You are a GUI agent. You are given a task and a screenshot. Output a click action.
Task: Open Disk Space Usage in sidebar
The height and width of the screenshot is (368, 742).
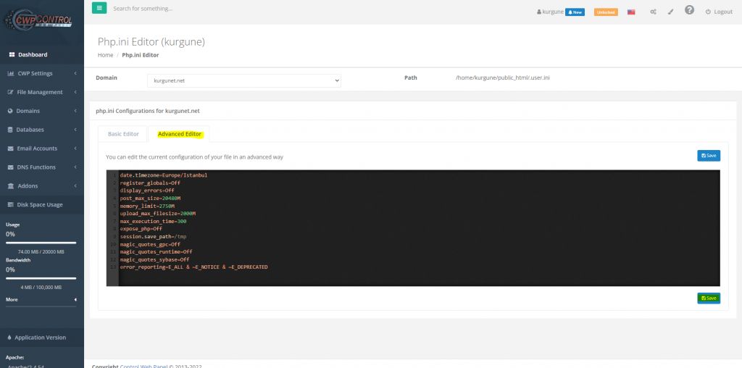tap(41, 205)
